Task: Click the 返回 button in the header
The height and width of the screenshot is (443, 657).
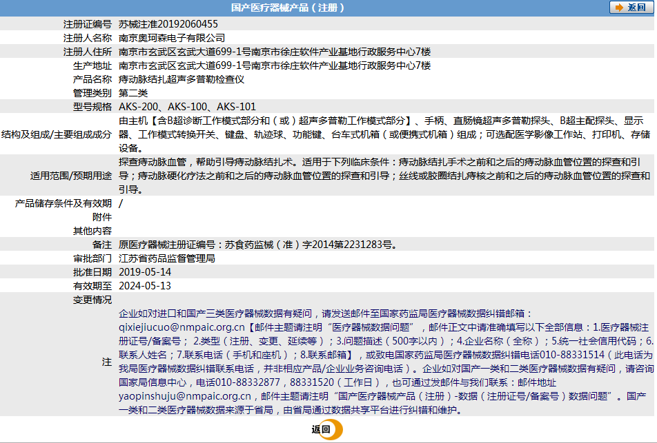Action: point(631,8)
